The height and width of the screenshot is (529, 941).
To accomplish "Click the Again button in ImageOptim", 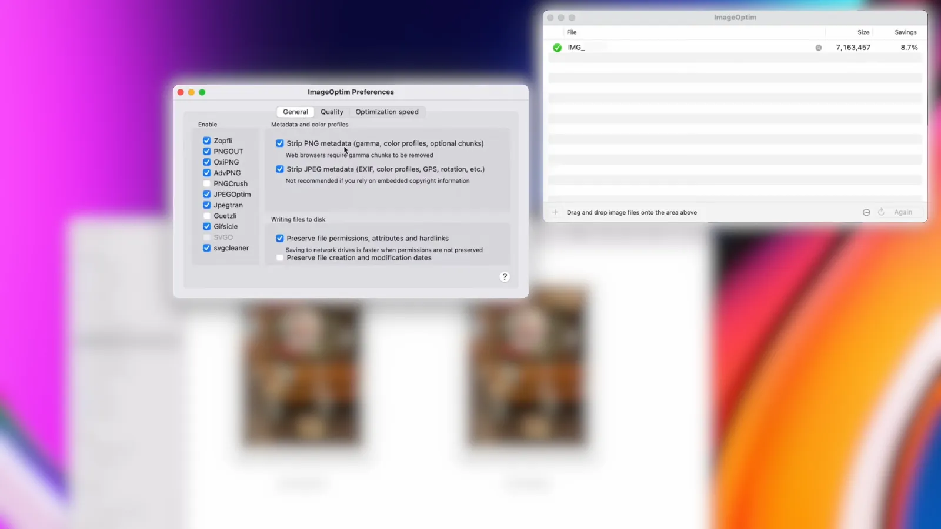I will click(903, 212).
